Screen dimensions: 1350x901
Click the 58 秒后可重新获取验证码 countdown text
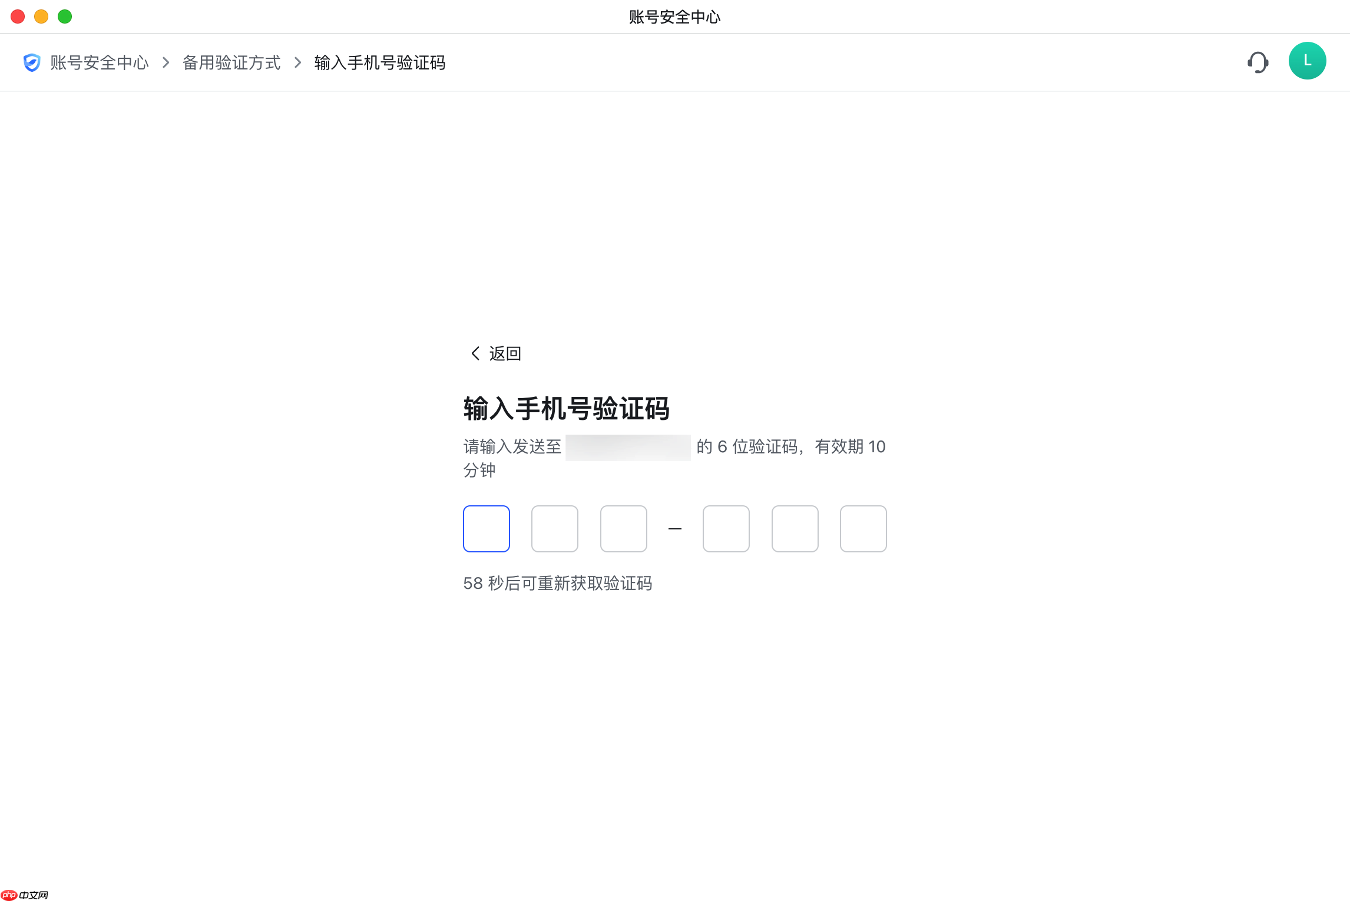pos(558,583)
